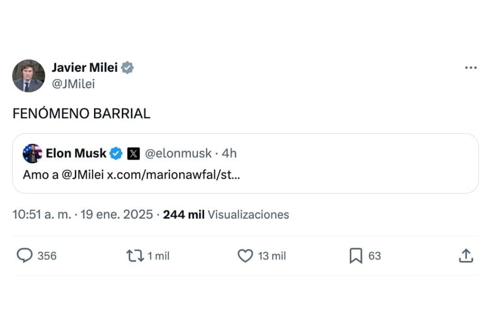This screenshot has width=490, height=326.
Task: Open the @JMilei handle under the name
Action: coord(73,84)
